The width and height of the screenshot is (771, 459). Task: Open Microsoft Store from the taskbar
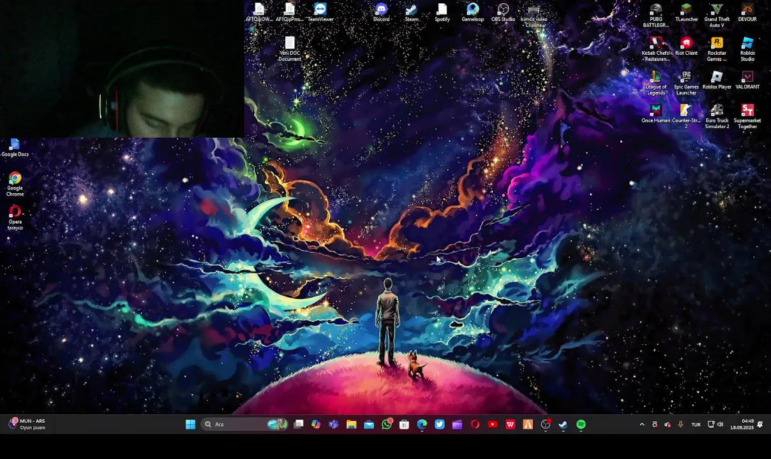(404, 425)
